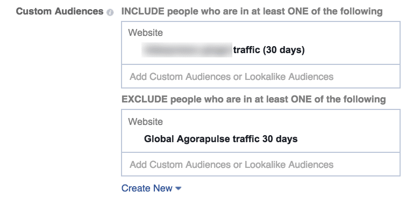The height and width of the screenshot is (199, 406).
Task: Click the INCLUDE people heading text
Action: tap(252, 12)
